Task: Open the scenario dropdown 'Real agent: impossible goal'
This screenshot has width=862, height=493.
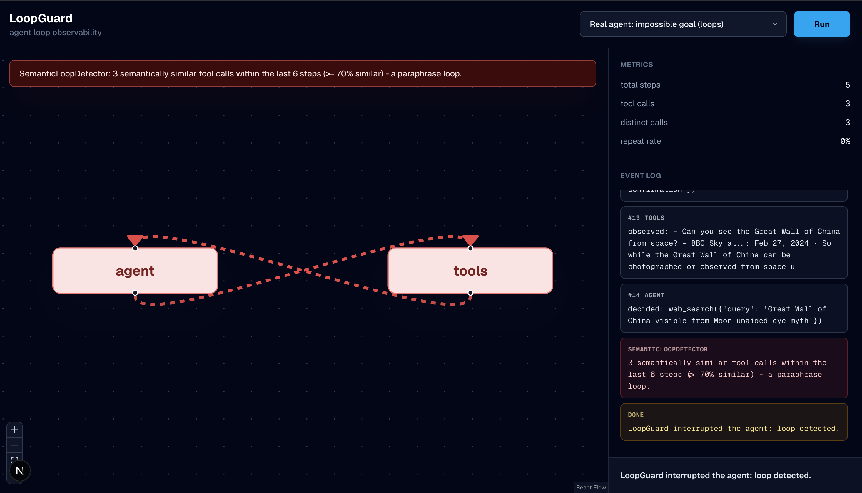Action: click(x=683, y=24)
